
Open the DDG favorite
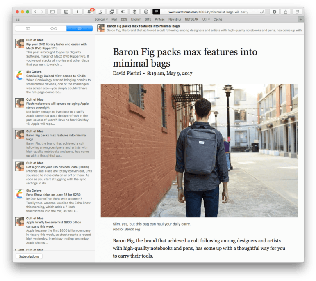tap(124, 19)
